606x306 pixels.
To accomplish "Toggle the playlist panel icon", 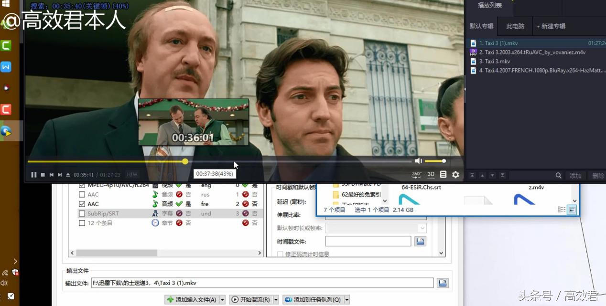I will point(443,175).
